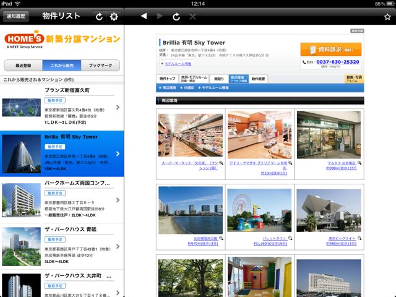Jump to 周辺環境 anchor in the blue bar
This screenshot has width=396, height=297.
point(167,88)
